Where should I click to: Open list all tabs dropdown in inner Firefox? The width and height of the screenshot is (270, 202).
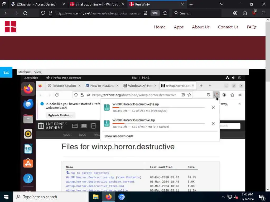pos(210,85)
